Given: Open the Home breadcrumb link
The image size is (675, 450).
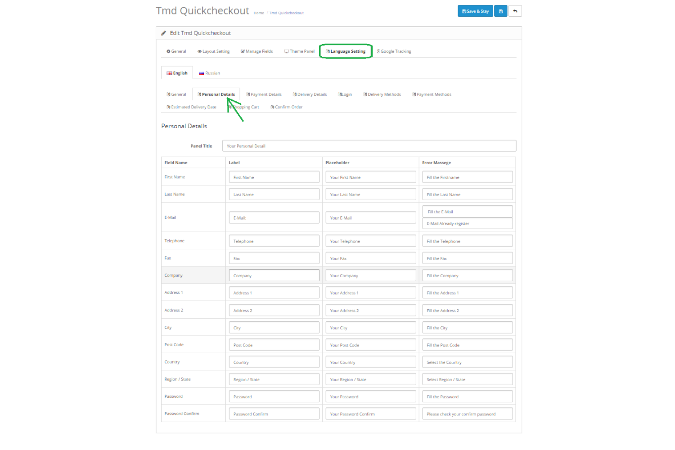Looking at the screenshot, I should pyautogui.click(x=259, y=13).
